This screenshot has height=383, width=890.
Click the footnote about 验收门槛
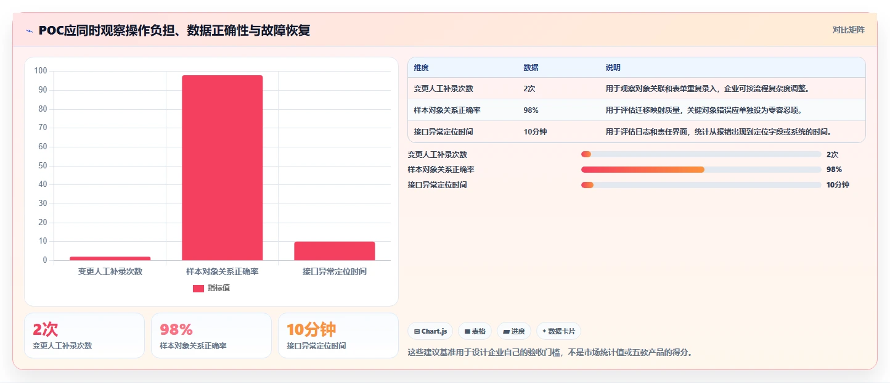coord(550,353)
